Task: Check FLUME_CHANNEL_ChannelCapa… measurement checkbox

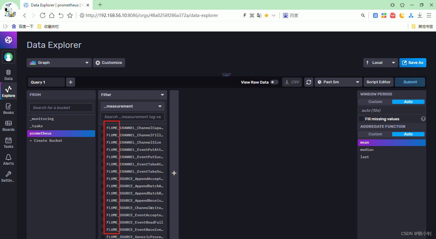Action: 103,128
